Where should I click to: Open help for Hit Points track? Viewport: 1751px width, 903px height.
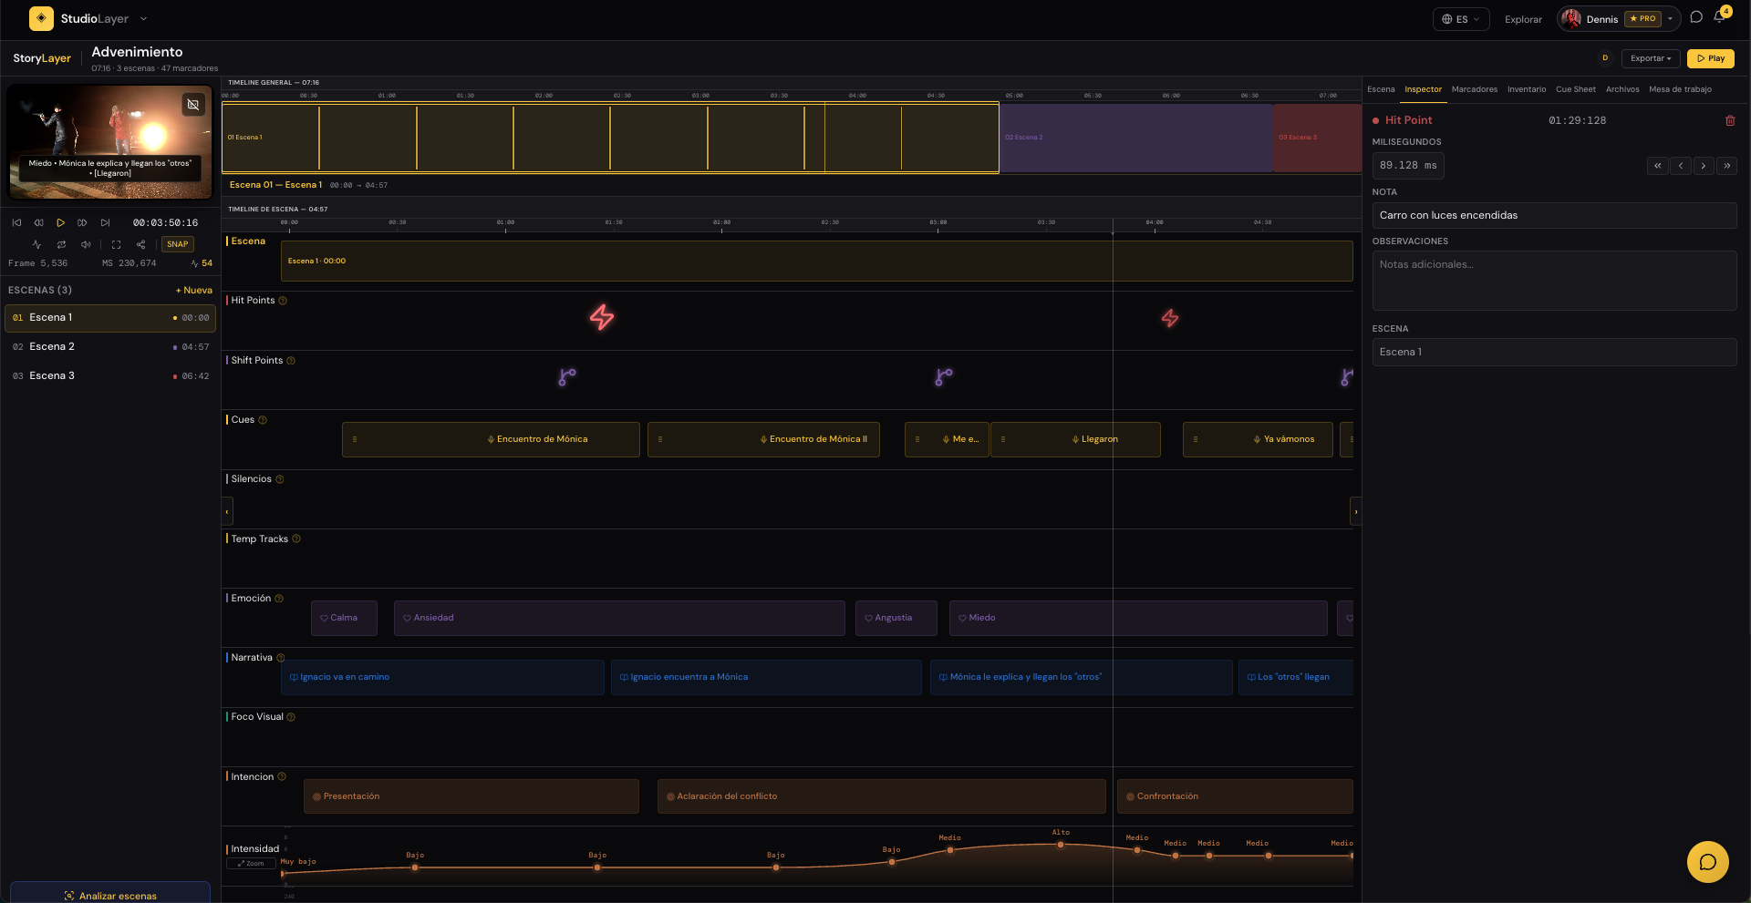point(283,301)
